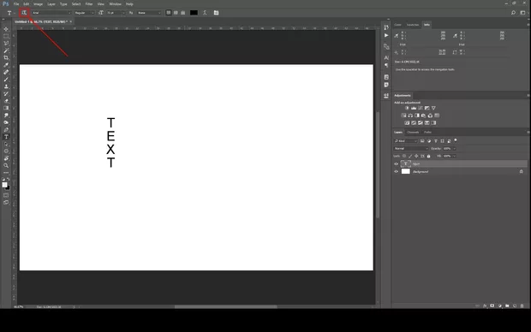Open the warp text options icon
This screenshot has height=332, width=531.
pos(205,13)
